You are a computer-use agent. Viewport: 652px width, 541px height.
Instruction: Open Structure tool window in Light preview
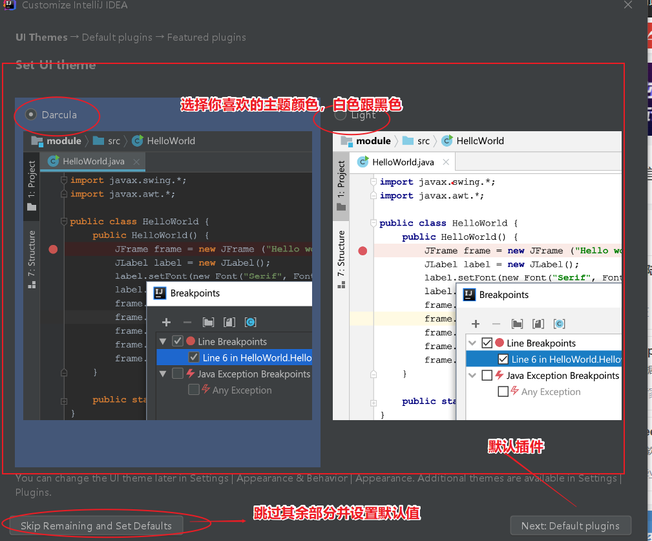(341, 259)
